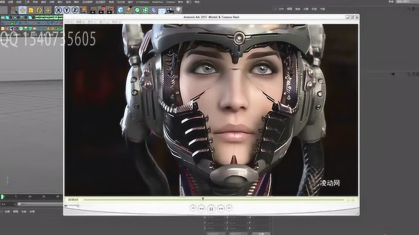Add a Cube primitive object

click(x=120, y=10)
